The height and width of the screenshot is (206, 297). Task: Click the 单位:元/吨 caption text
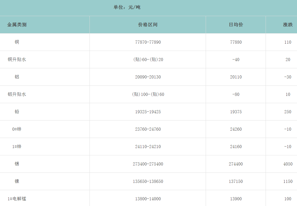127,7
